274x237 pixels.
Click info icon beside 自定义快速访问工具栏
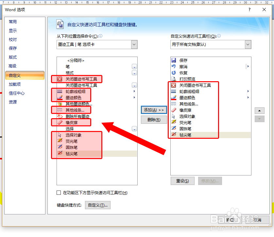(x=219, y=36)
